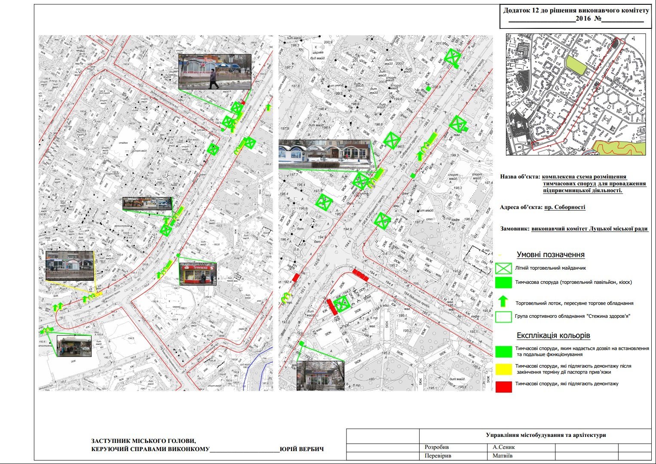Open the photo of blue arched storefronts
The width and height of the screenshot is (656, 464).
coord(324,154)
